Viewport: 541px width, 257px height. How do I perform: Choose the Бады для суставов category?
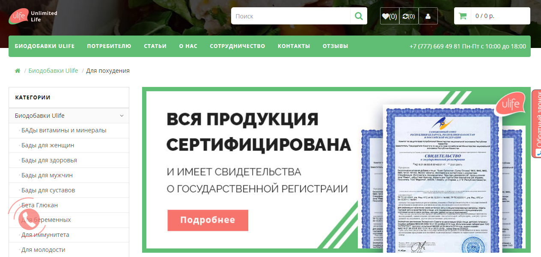click(x=48, y=190)
